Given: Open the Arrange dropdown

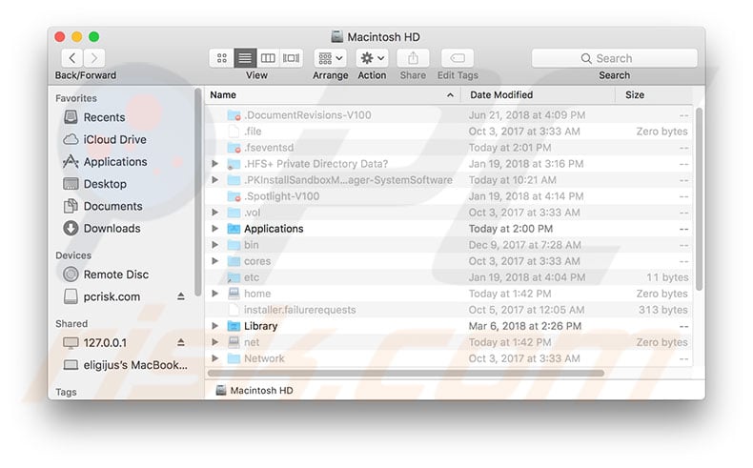Looking at the screenshot, I should click(331, 58).
